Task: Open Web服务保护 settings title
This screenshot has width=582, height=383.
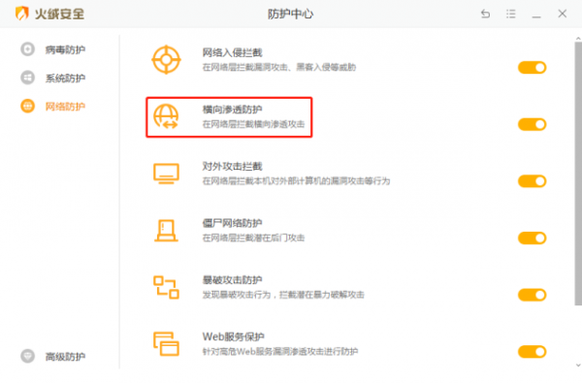Action: point(234,336)
